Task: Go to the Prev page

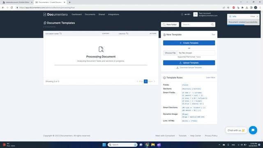Action: point(140,81)
